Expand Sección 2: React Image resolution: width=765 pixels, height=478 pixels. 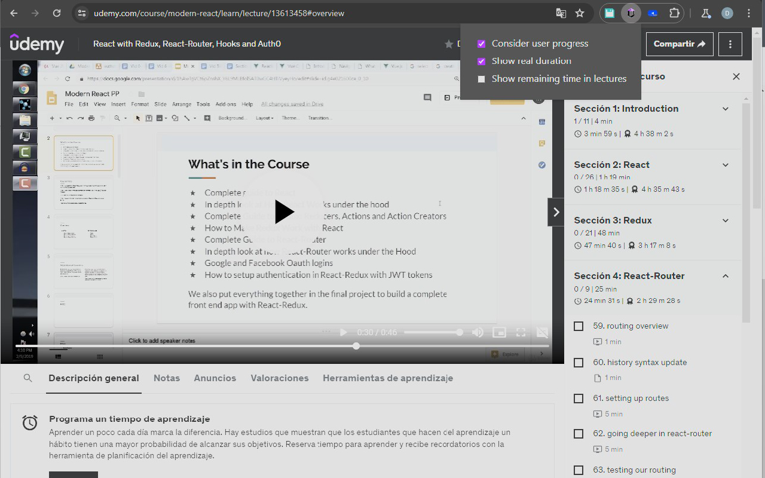[725, 164]
